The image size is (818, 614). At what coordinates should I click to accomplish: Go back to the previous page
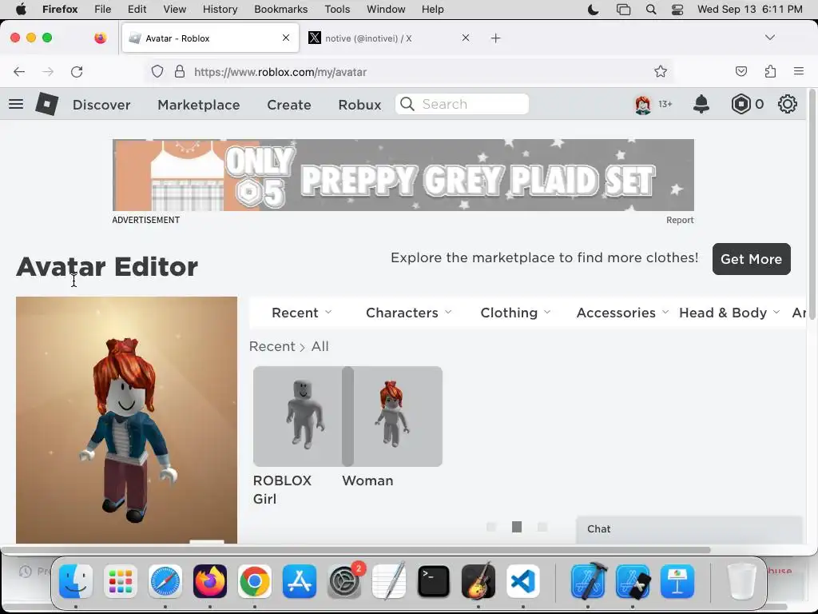pyautogui.click(x=19, y=71)
